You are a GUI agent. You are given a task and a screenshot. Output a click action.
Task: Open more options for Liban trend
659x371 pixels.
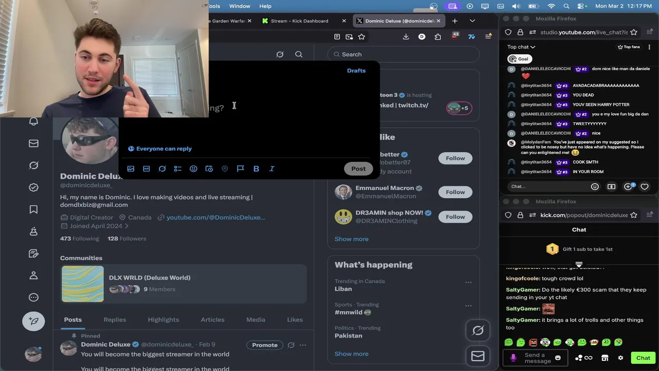(x=469, y=282)
